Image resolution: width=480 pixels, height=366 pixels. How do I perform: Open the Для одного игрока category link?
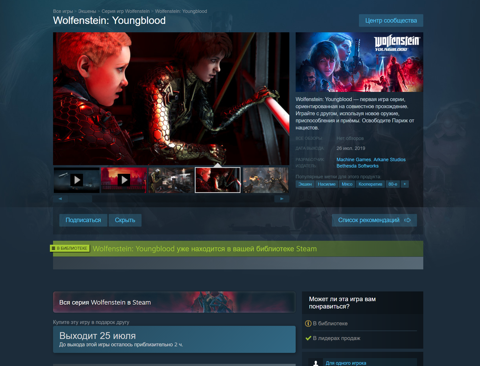pyautogui.click(x=346, y=363)
